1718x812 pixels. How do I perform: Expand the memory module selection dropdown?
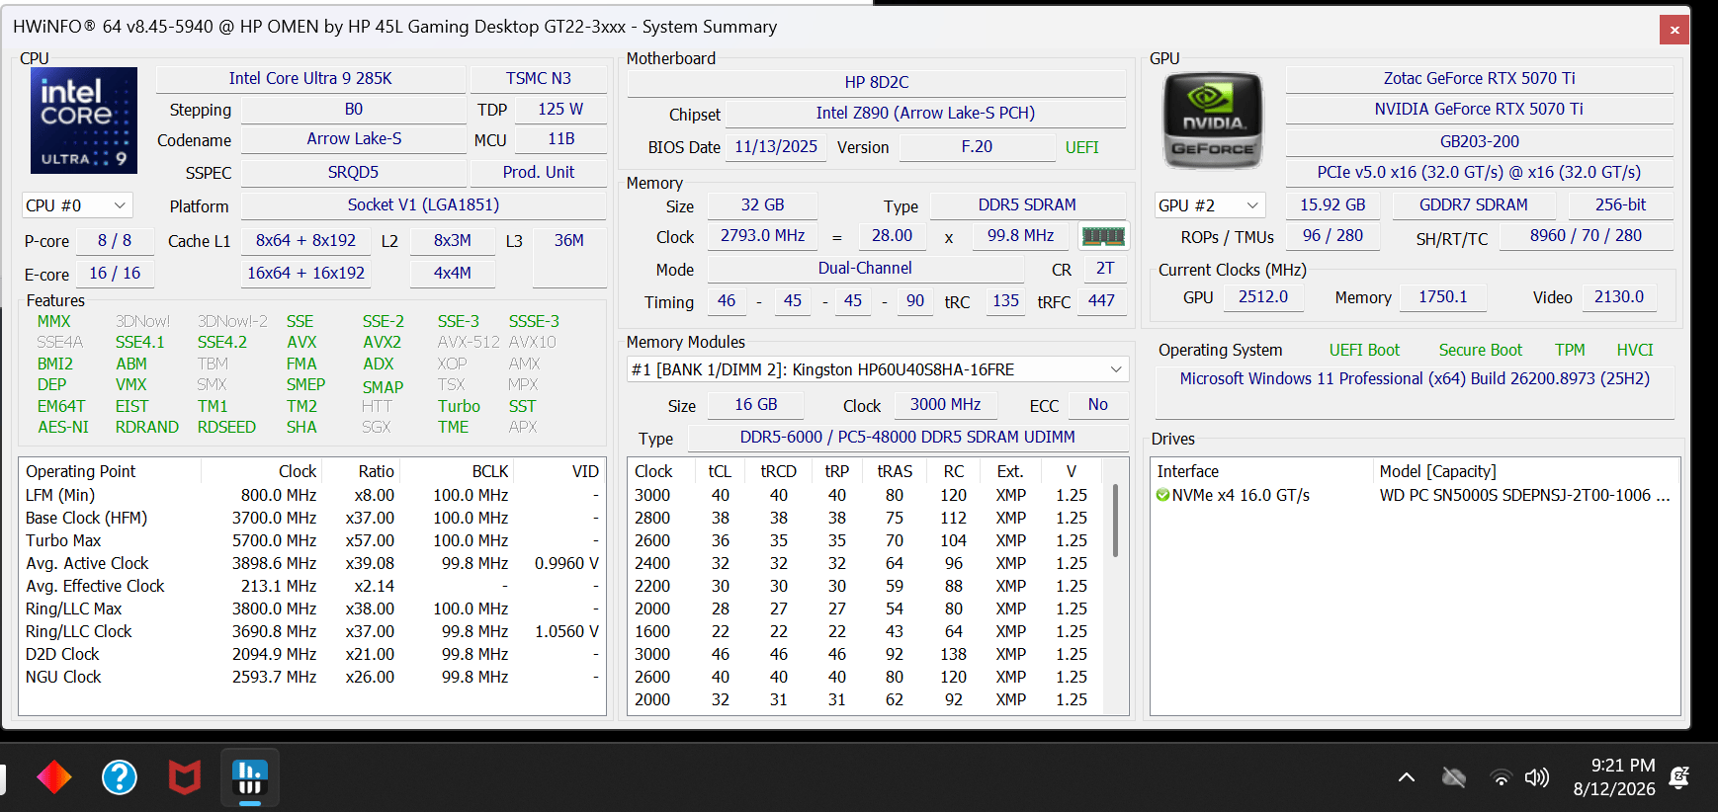pos(878,369)
